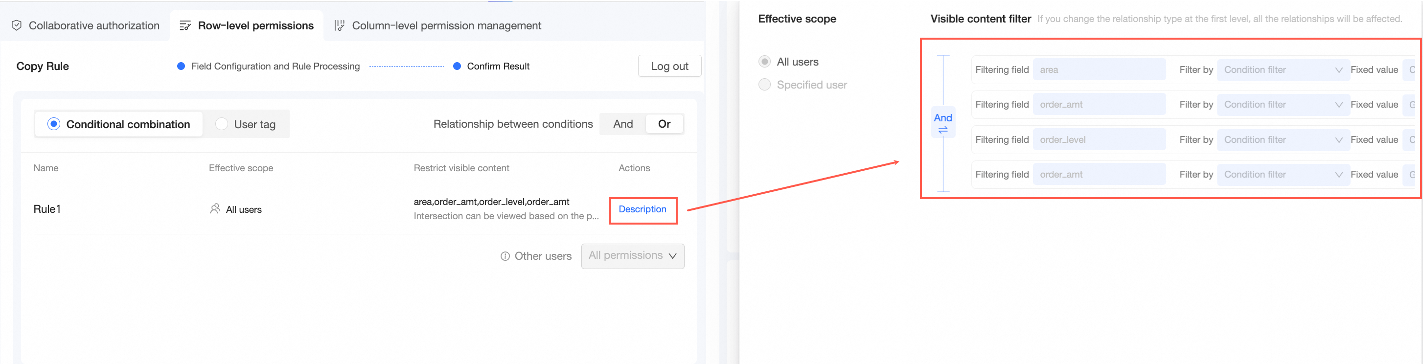Image resolution: width=1424 pixels, height=364 pixels.
Task: Set condition relationship to And
Action: 623,124
